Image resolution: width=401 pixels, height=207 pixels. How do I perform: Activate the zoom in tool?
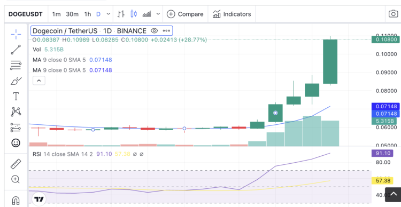coord(16,179)
